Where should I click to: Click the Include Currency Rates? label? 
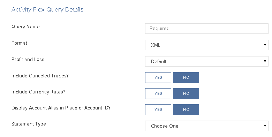38,92
